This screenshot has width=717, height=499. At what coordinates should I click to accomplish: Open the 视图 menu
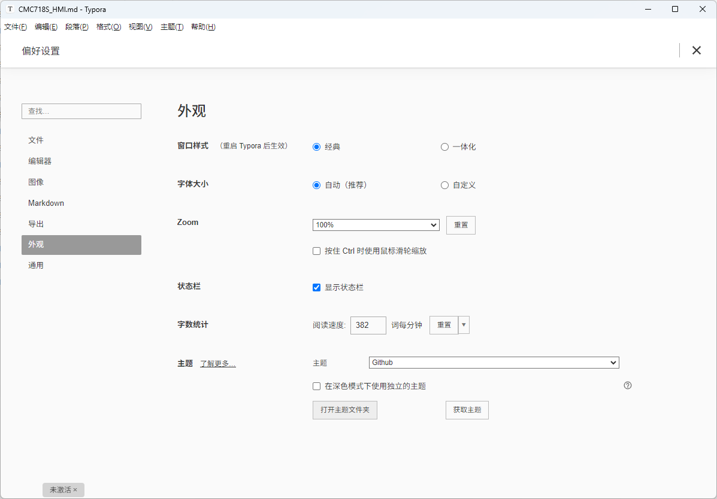click(x=140, y=26)
